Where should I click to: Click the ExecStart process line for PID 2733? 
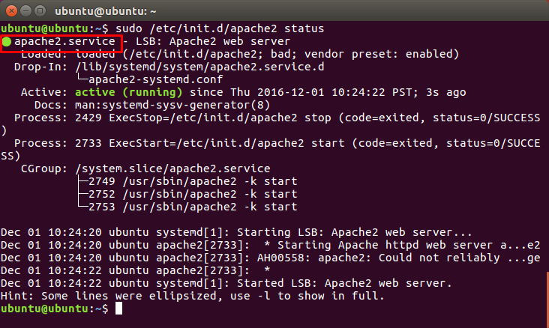point(270,143)
